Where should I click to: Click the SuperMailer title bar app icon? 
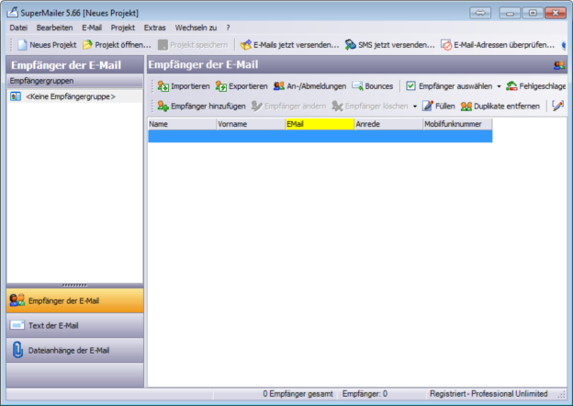point(13,12)
